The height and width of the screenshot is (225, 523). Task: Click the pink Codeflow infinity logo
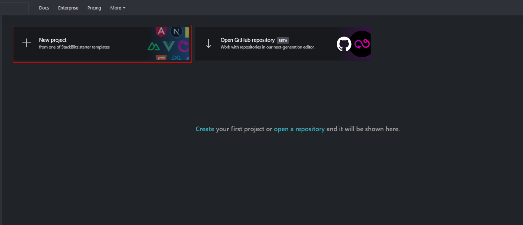[x=362, y=44]
